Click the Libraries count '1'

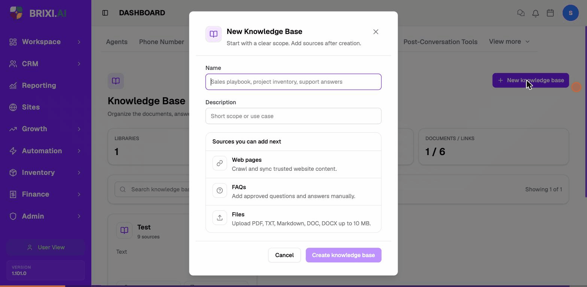[117, 152]
